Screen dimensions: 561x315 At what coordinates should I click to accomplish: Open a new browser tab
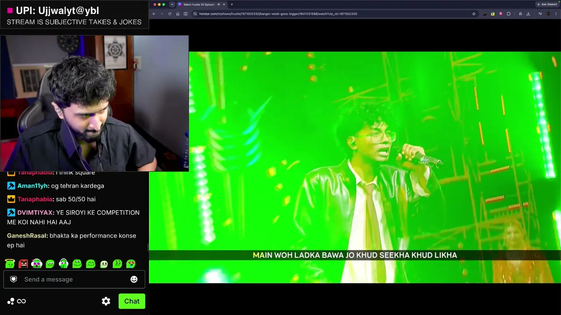232,4
